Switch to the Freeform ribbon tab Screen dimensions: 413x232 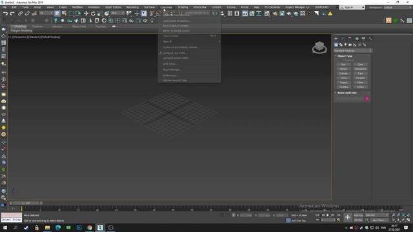(37, 26)
